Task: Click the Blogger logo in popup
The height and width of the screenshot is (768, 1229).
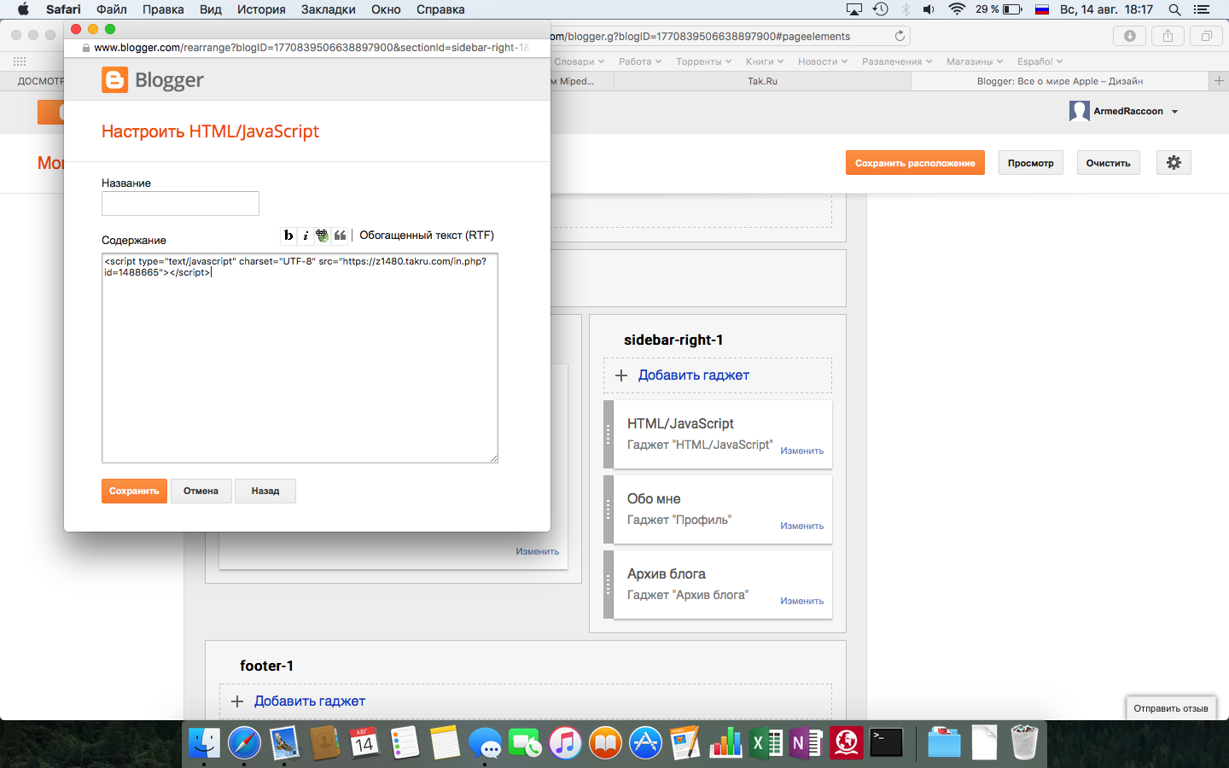Action: (153, 80)
